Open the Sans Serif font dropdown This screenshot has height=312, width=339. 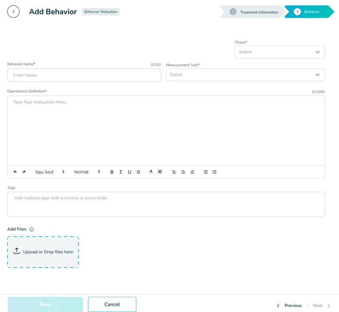50,172
